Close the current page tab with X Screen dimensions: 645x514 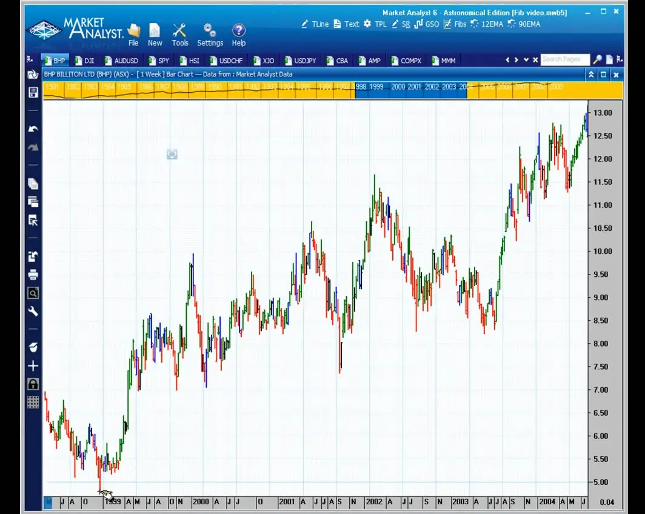pos(535,60)
